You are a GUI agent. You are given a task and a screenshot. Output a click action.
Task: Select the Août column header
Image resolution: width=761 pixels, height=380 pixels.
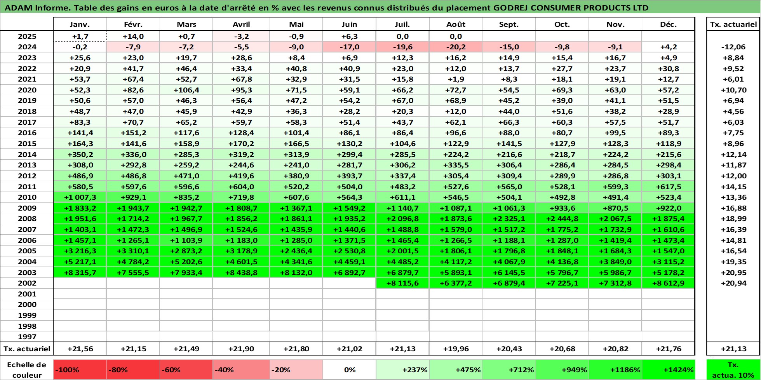click(456, 24)
